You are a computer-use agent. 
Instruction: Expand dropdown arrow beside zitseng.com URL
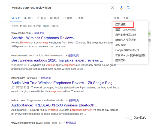click(39, 78)
